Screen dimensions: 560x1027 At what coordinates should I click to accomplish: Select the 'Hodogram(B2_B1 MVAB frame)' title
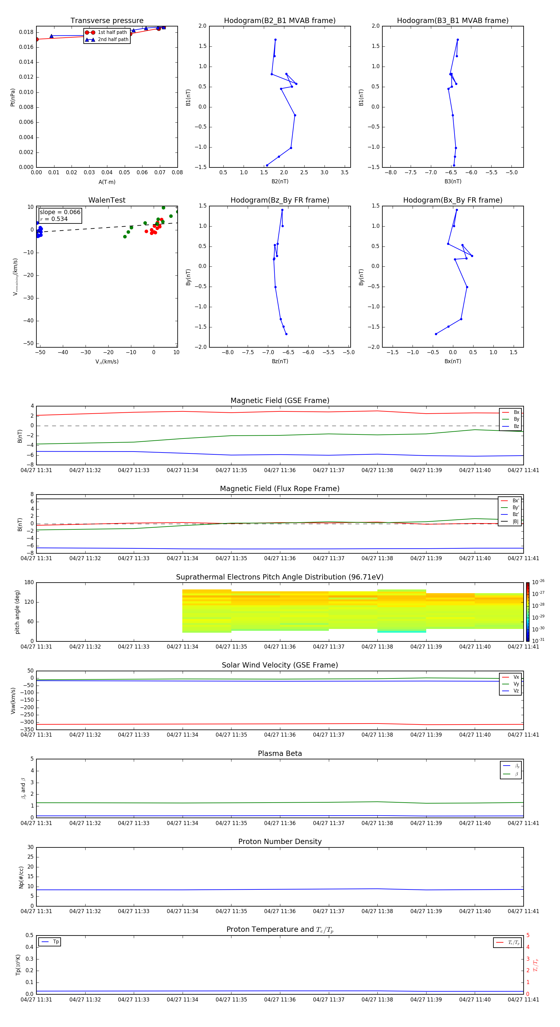tap(280, 20)
